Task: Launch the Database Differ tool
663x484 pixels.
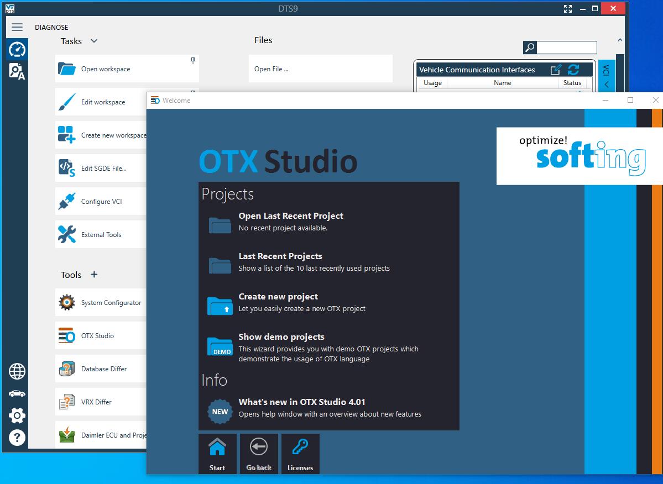Action: click(101, 369)
